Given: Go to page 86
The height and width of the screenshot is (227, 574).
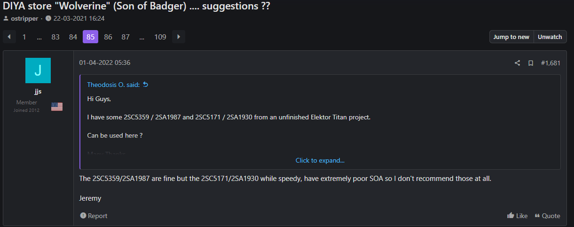Looking at the screenshot, I should coord(108,37).
